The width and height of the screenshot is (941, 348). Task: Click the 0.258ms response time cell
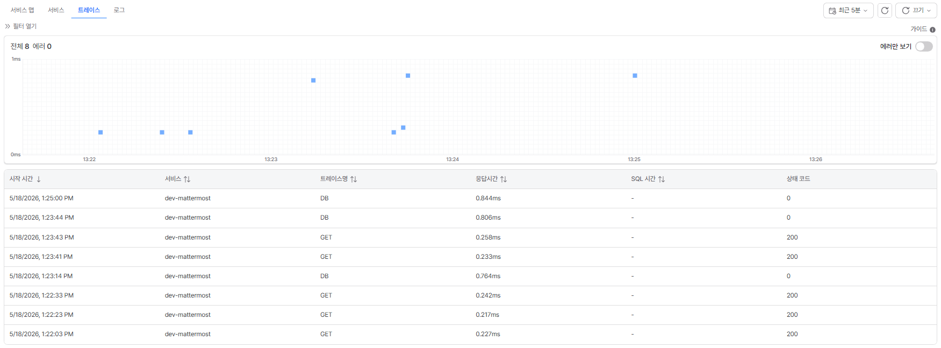488,237
